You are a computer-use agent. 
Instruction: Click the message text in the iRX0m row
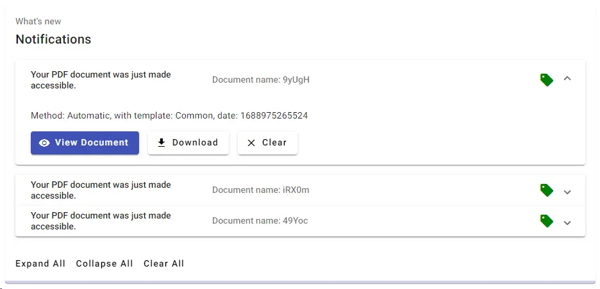click(x=101, y=190)
